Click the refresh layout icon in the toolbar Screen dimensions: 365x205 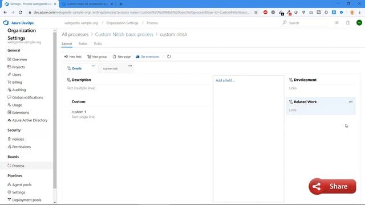169,56
